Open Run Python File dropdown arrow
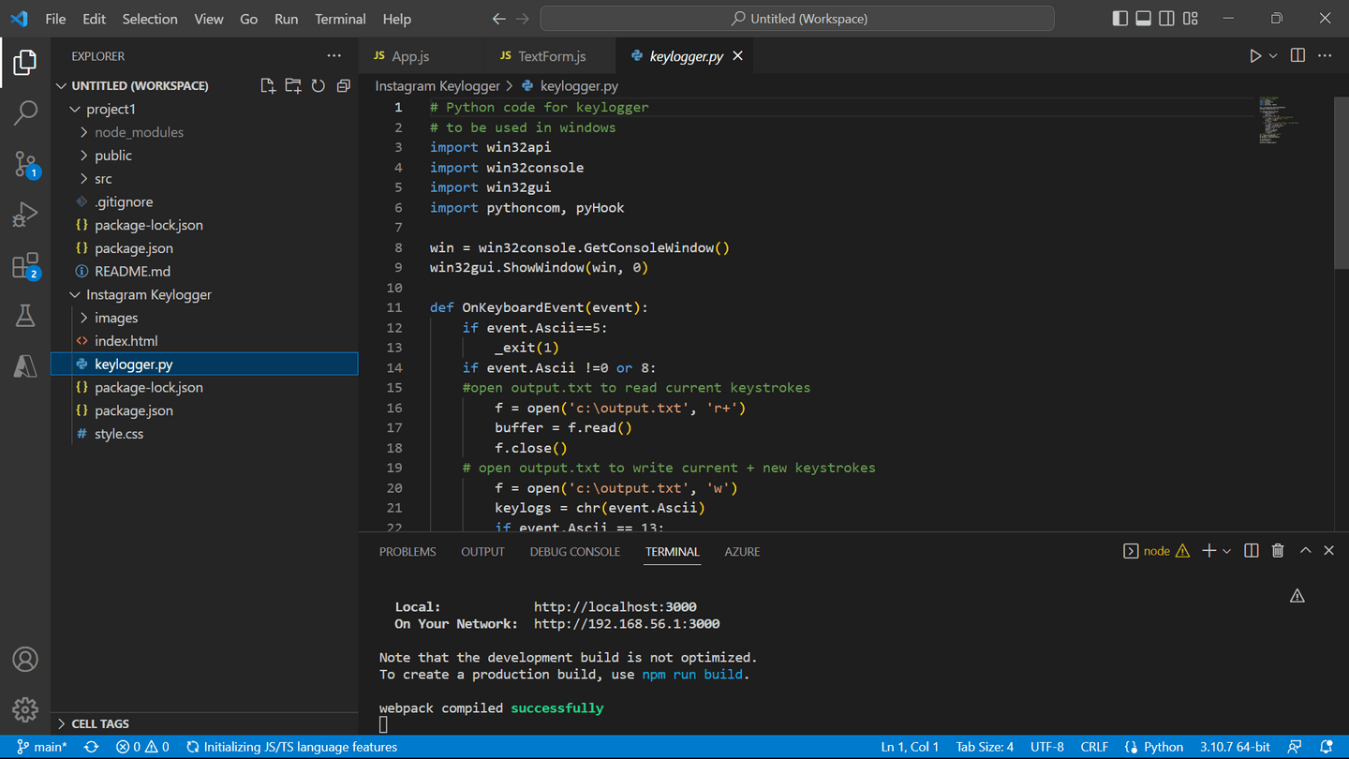The height and width of the screenshot is (759, 1349). [1273, 56]
